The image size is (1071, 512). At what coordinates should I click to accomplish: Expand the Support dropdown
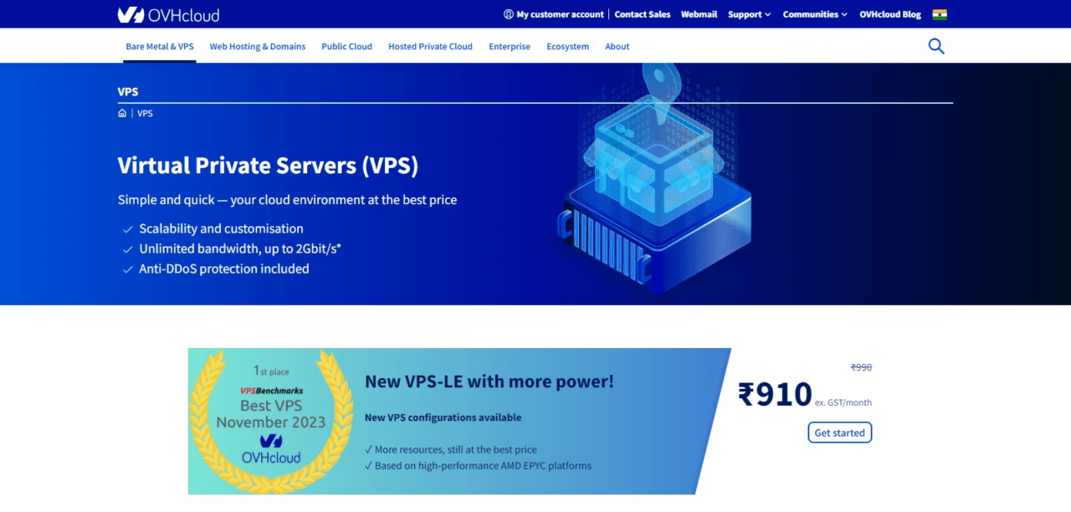(x=750, y=14)
